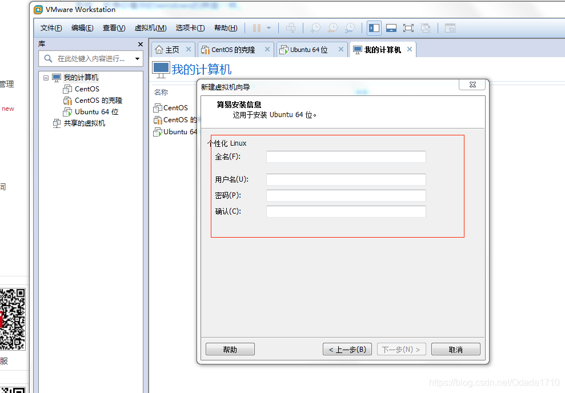This screenshot has width=565, height=393.
Task: Click the VMware Workstation title bar icon
Action: pyautogui.click(x=38, y=10)
